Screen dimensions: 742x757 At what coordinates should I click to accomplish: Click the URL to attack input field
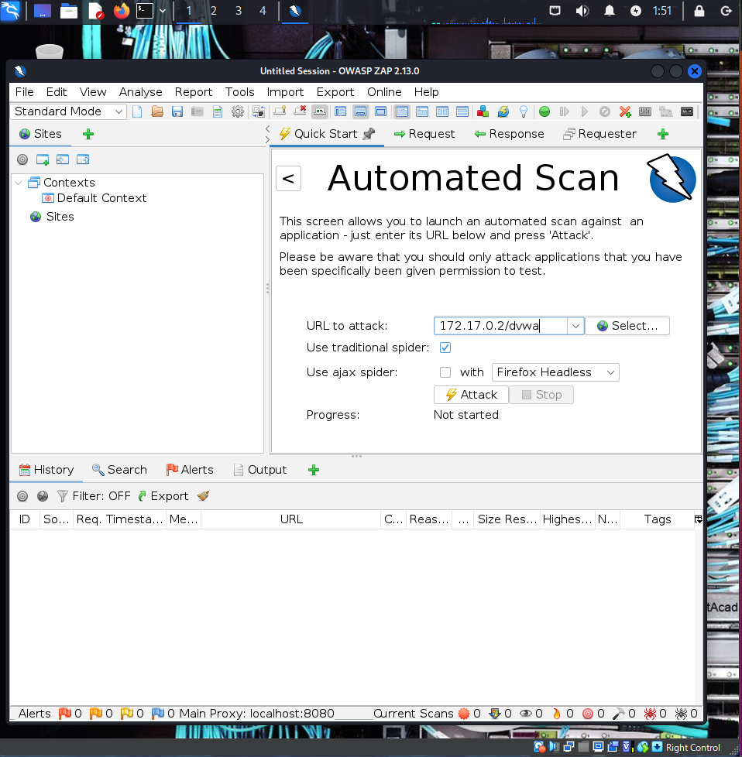[500, 326]
